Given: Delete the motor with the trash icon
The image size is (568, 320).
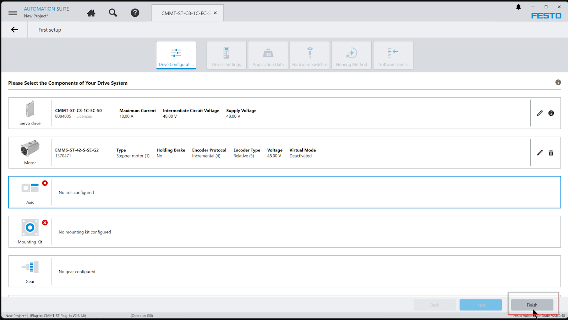Looking at the screenshot, I should point(551,153).
